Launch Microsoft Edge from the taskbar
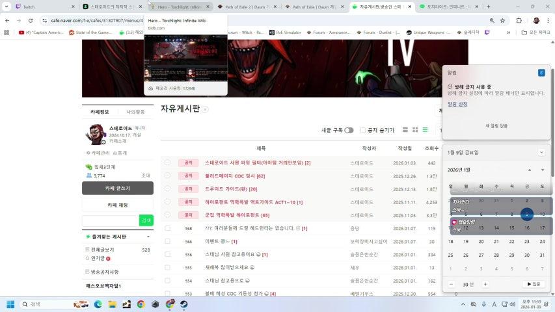The width and height of the screenshot is (555, 312). (x=98, y=304)
